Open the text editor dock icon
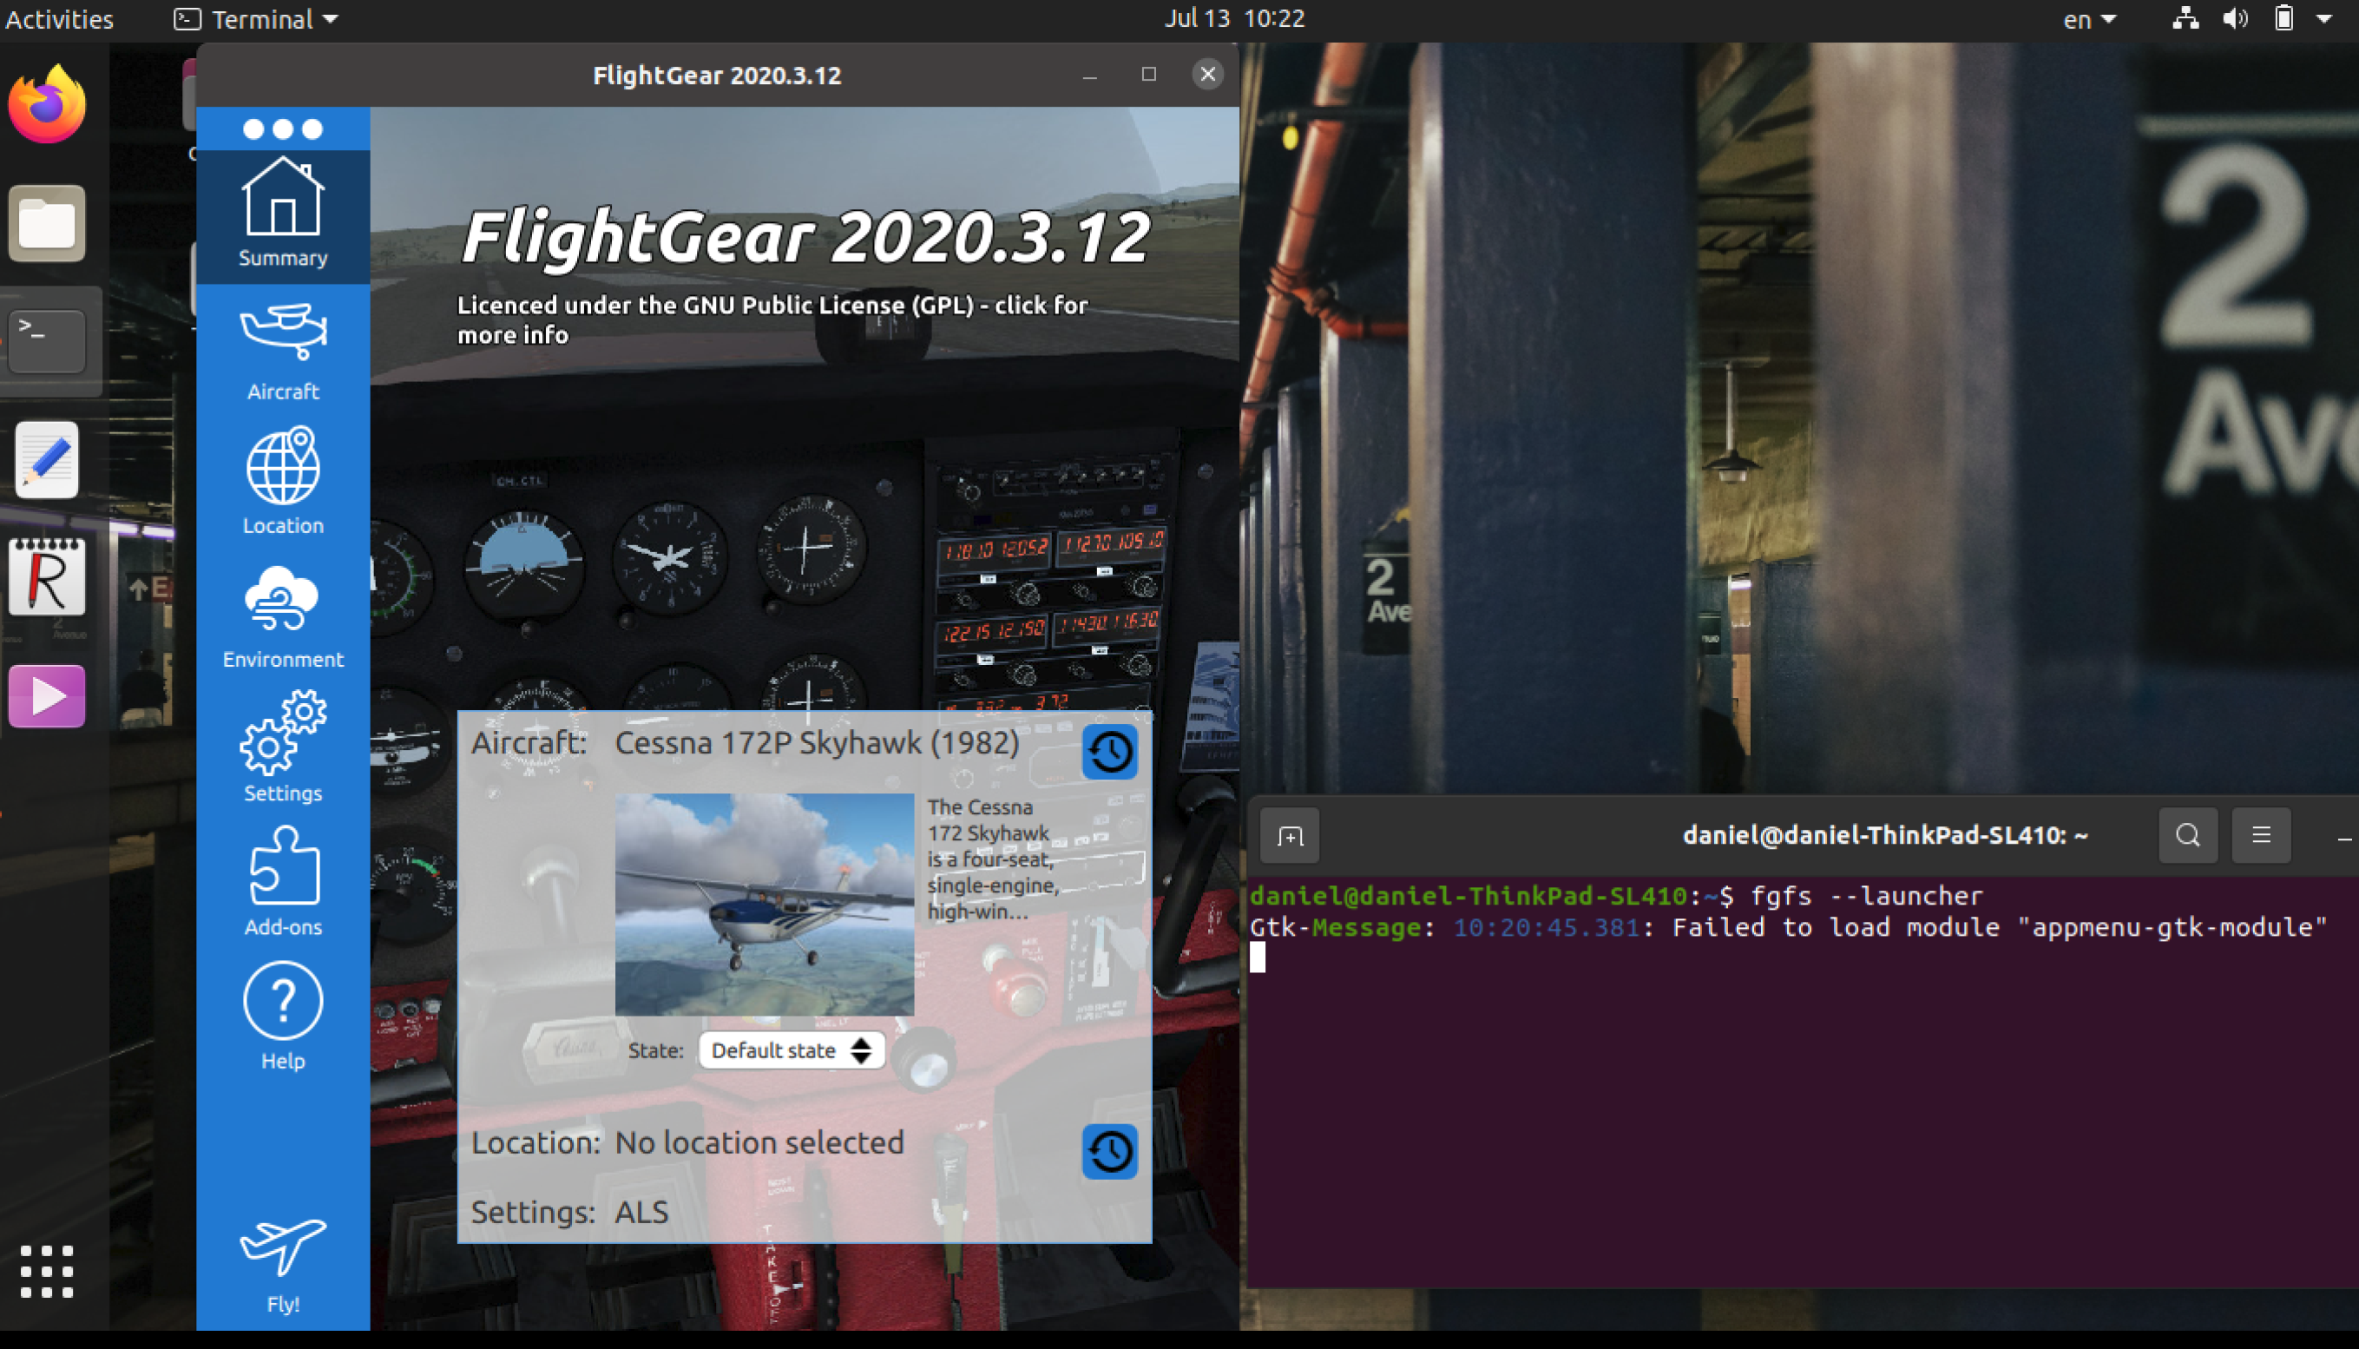 pyautogui.click(x=47, y=459)
